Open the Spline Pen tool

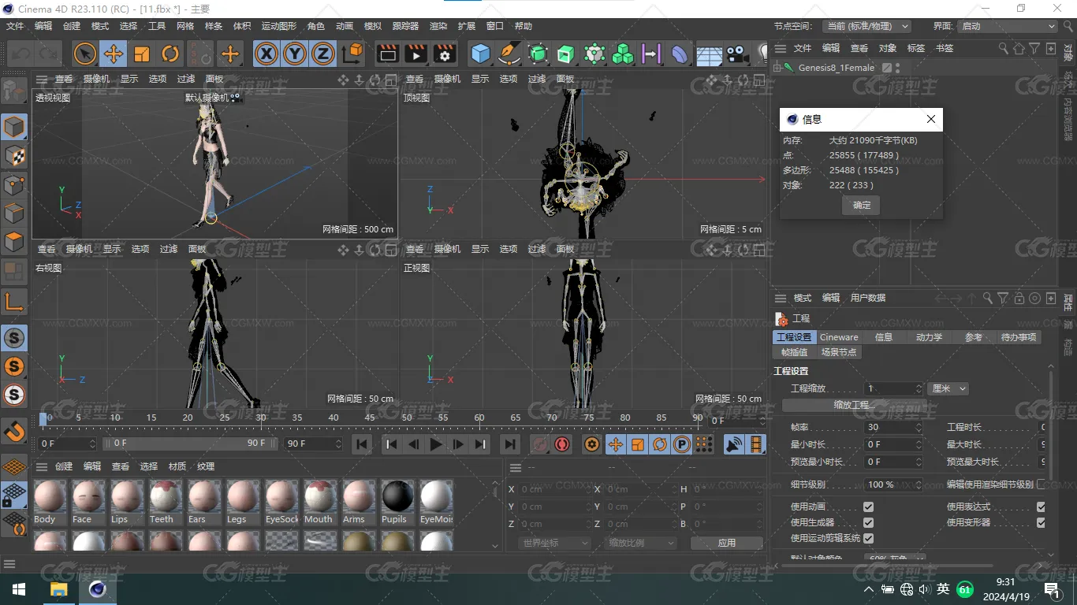[x=509, y=54]
